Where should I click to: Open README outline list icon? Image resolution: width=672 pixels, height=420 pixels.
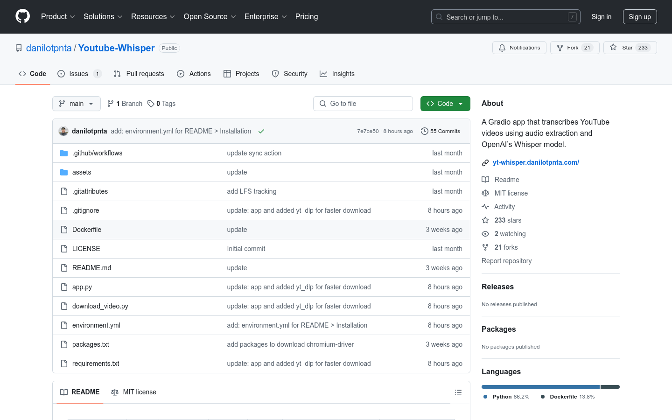tap(458, 392)
